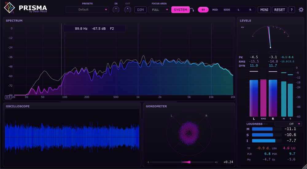
Task: Click the LRA value 4.6 LU
Action: pos(289,148)
